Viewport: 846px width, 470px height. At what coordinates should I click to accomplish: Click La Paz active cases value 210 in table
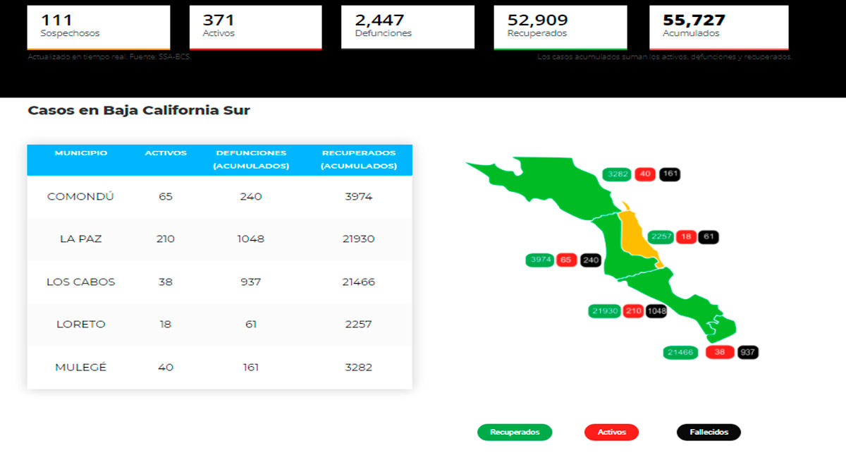click(x=166, y=239)
